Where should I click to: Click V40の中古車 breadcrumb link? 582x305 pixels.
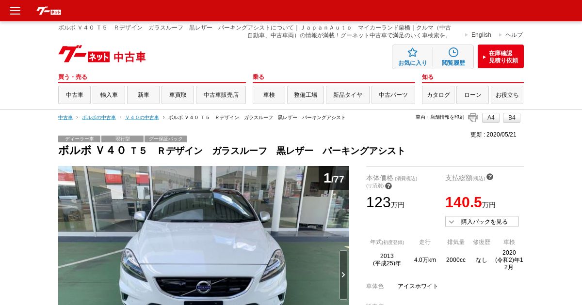click(142, 118)
